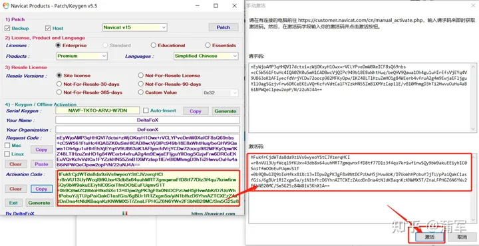Click the Your Name input field
The image size is (479, 246).
[148, 120]
